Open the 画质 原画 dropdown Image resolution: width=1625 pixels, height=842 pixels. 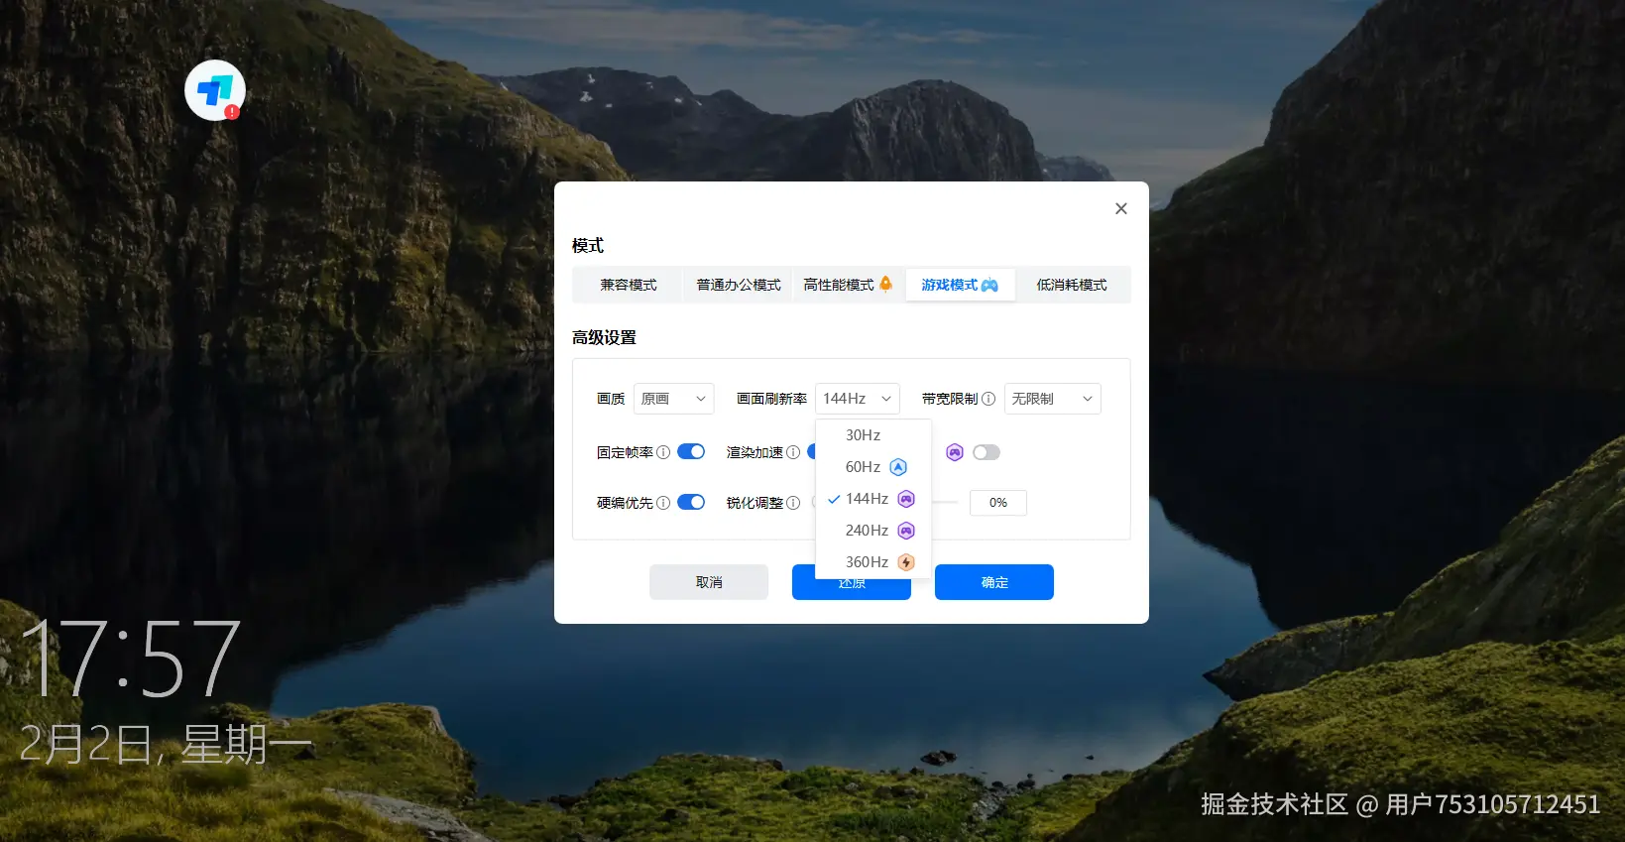(x=674, y=399)
